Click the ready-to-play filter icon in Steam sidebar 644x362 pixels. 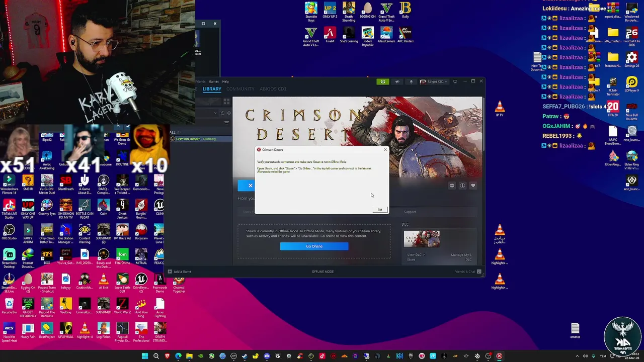coord(228,113)
